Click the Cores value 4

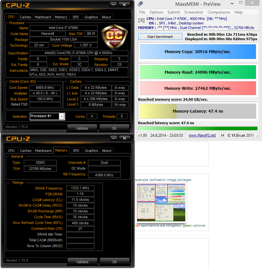[92, 116]
